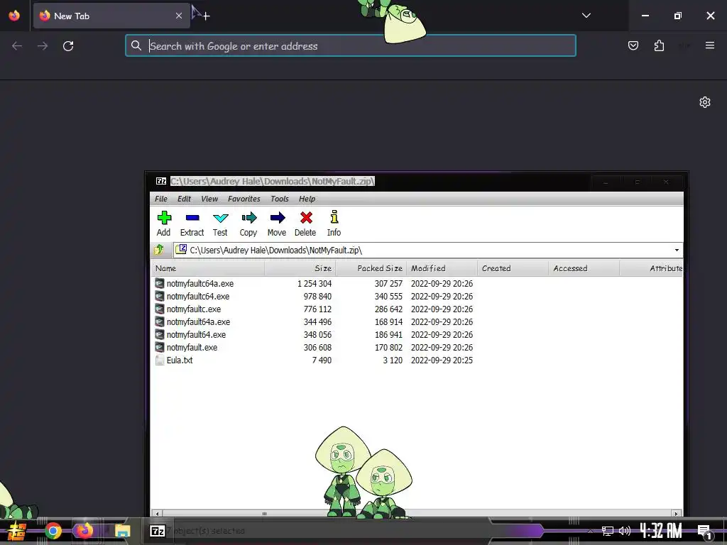
Task: Launch Chrome from the taskbar
Action: (x=53, y=531)
